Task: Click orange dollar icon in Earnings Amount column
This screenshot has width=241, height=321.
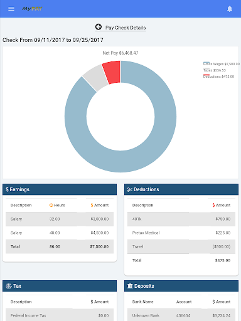Action: 92,205
